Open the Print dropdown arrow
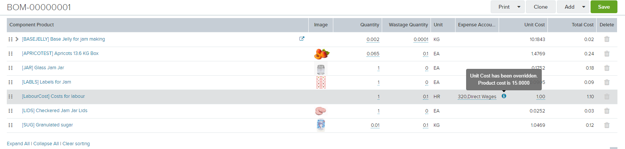This screenshot has width=625, height=149. pyautogui.click(x=519, y=7)
